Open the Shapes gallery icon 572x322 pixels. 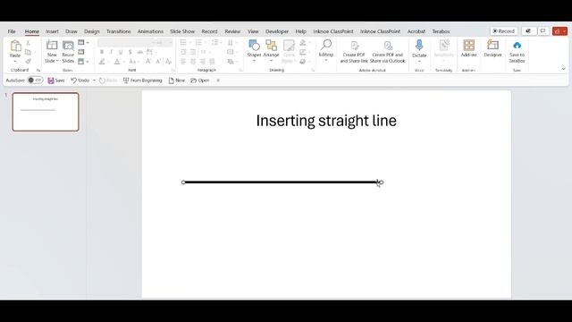click(254, 46)
